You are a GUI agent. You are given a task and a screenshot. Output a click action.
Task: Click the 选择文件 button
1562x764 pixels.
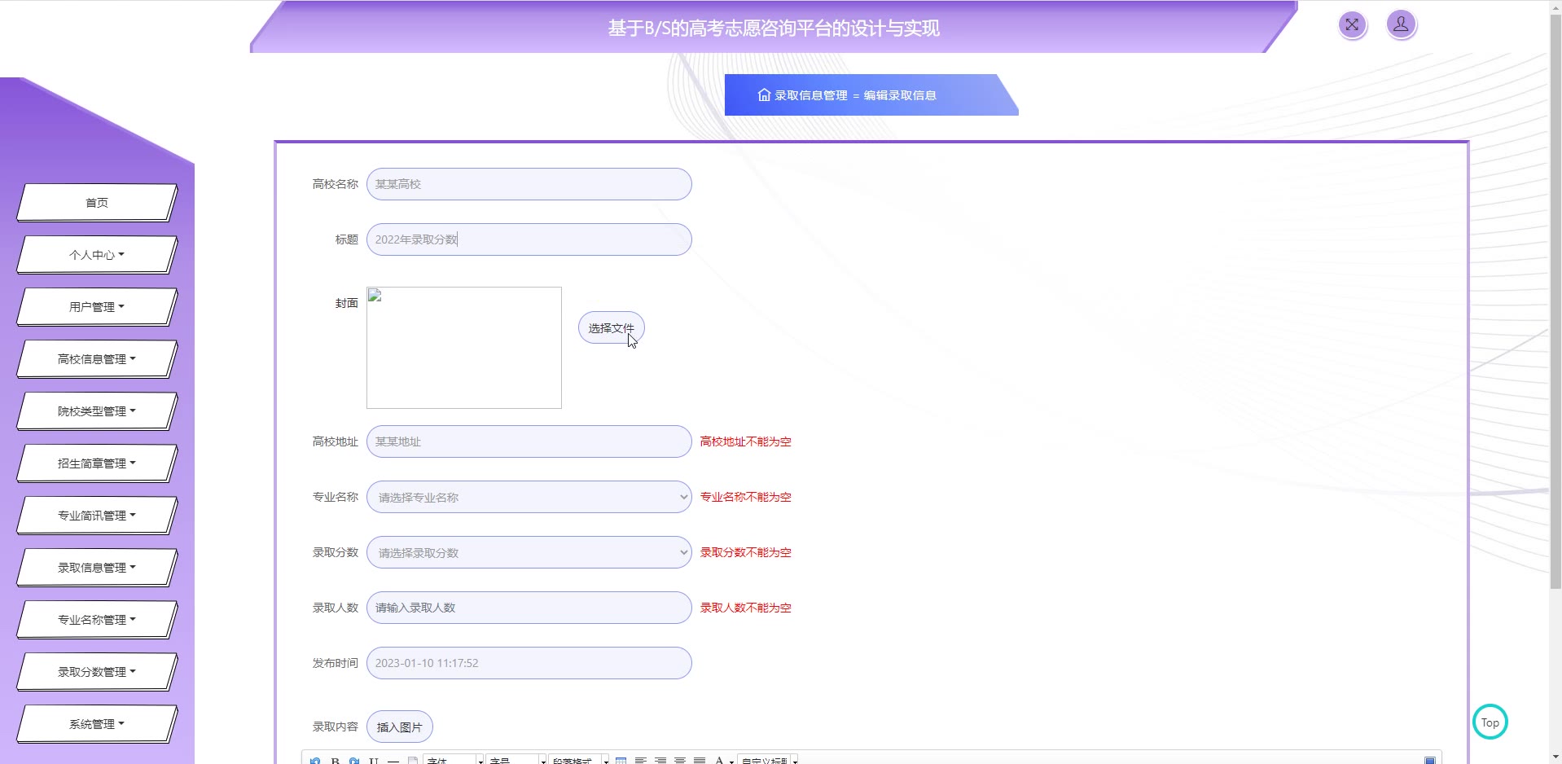tap(612, 327)
